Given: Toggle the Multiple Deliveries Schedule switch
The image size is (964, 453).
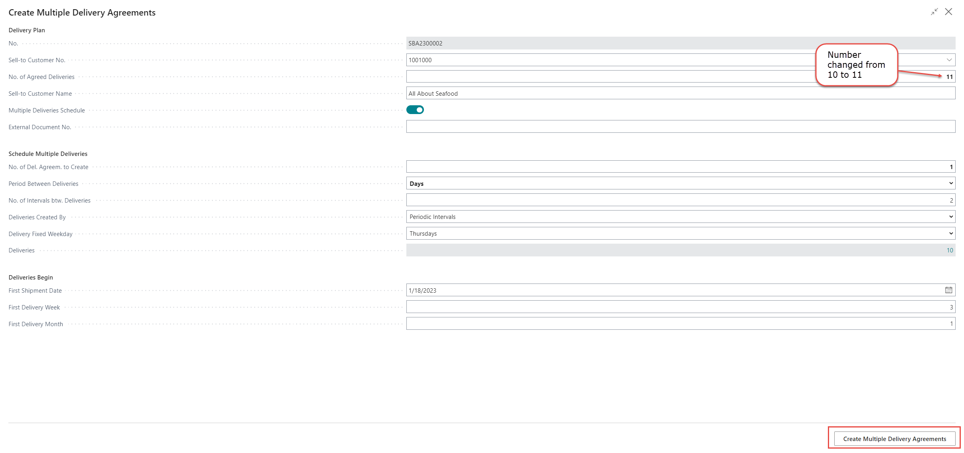Looking at the screenshot, I should (415, 110).
